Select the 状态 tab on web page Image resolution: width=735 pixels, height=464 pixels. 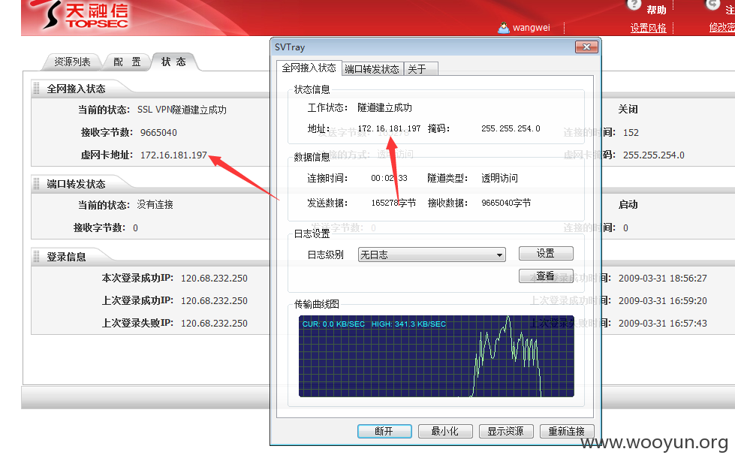[x=173, y=62]
